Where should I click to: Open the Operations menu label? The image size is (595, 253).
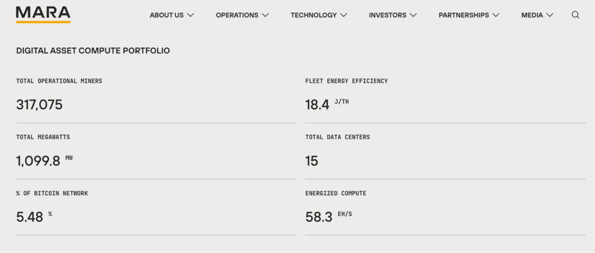[237, 15]
